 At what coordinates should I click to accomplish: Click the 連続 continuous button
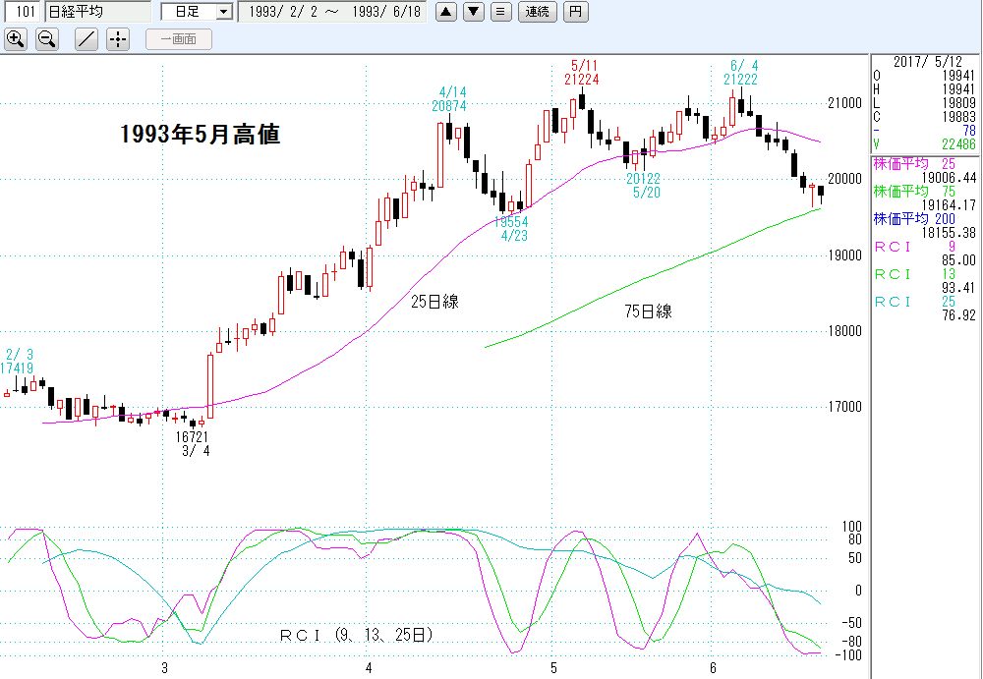(x=538, y=12)
